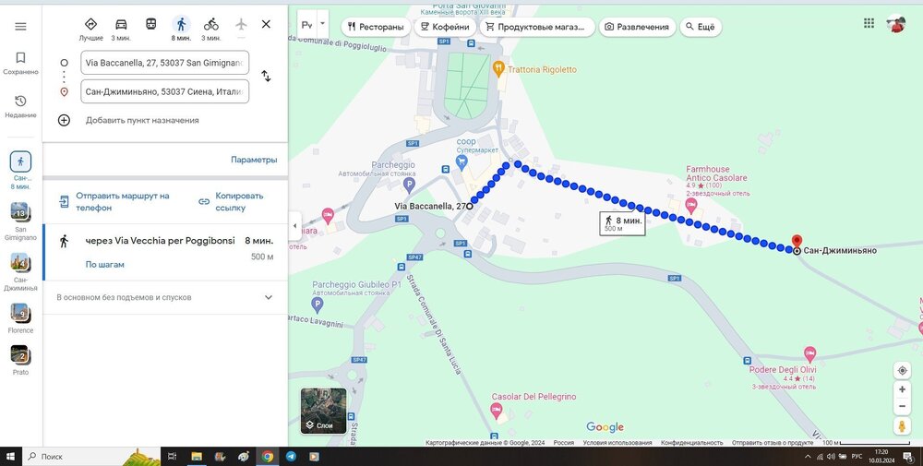
Task: Click the taskbar Поиск search box
Action: tap(91, 456)
